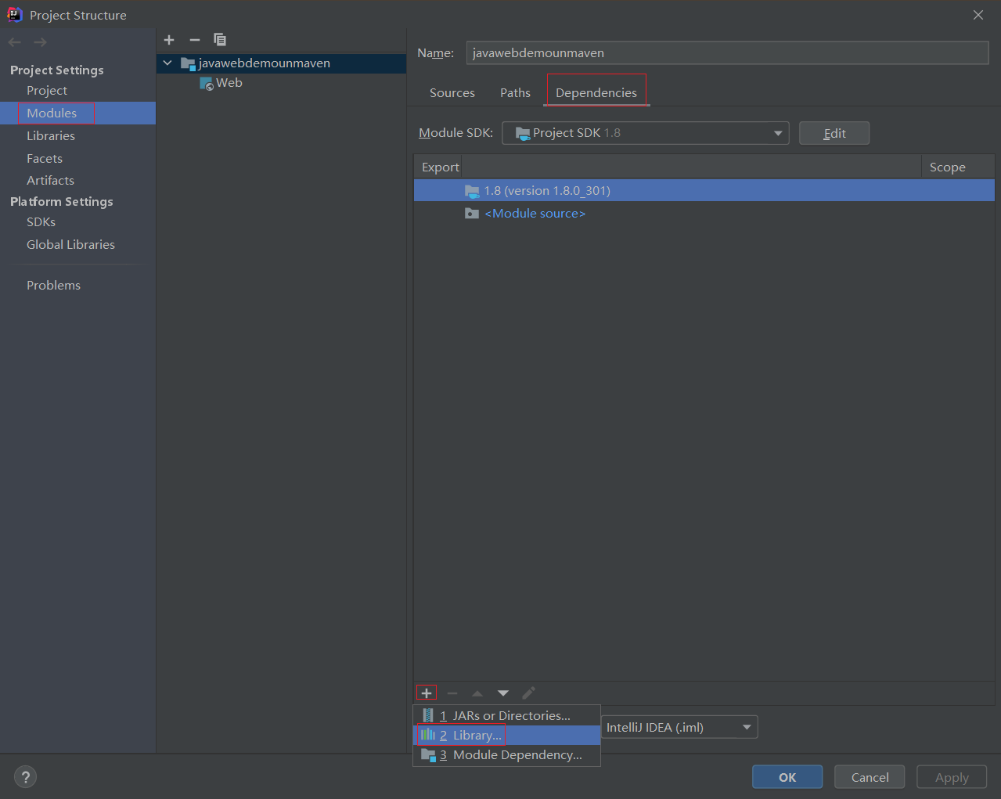
Task: Select Module Dependency... from popup
Action: click(517, 755)
